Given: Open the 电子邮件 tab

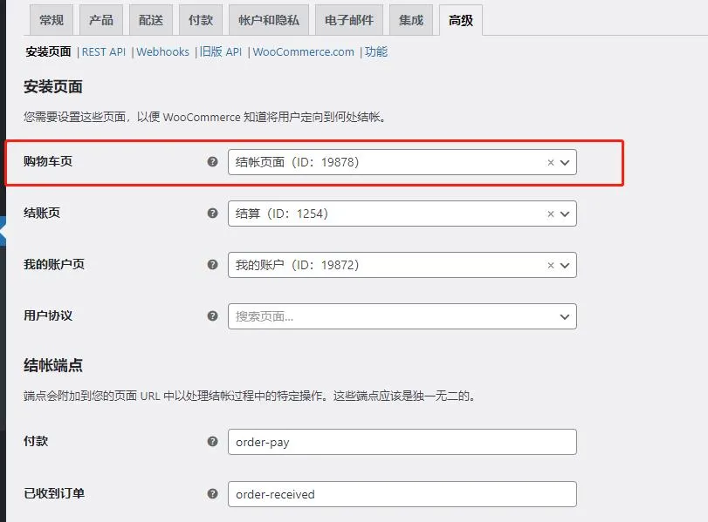Looking at the screenshot, I should 349,20.
